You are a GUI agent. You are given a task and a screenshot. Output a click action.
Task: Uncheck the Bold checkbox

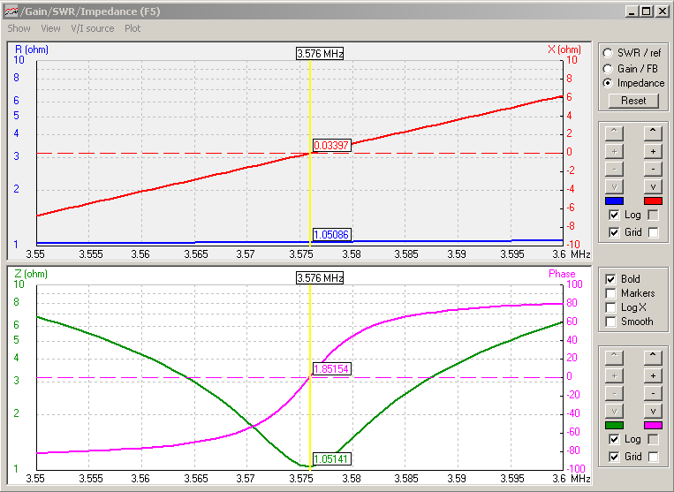611,279
